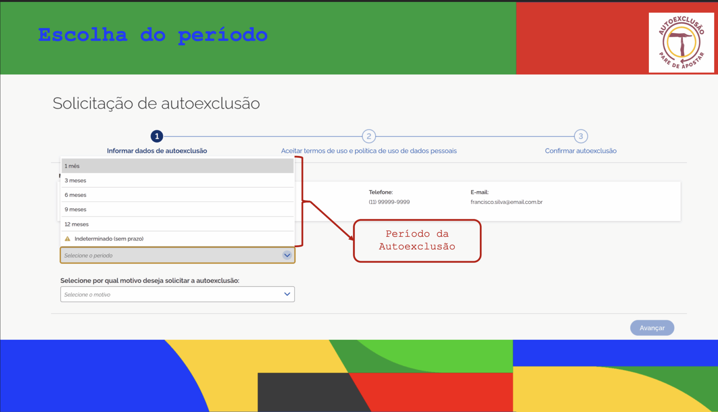Click Confirmar autoexclusão step label

(581, 151)
